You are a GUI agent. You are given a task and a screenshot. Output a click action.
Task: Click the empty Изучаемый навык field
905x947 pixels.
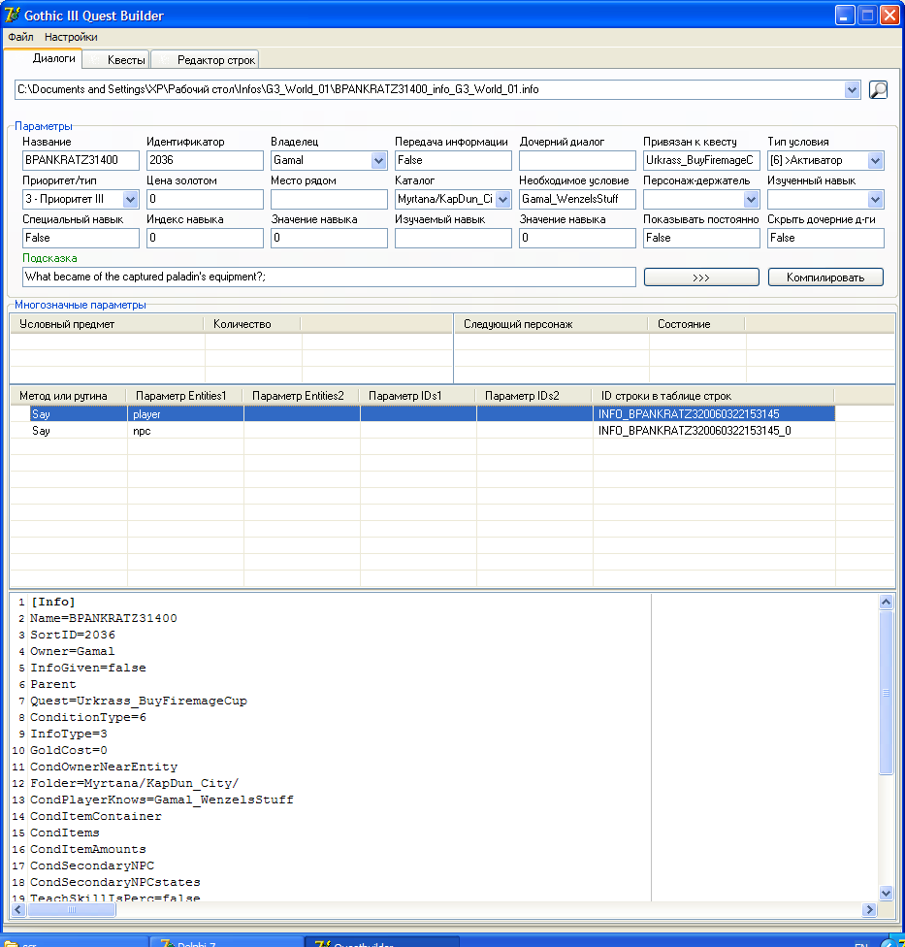tap(453, 238)
